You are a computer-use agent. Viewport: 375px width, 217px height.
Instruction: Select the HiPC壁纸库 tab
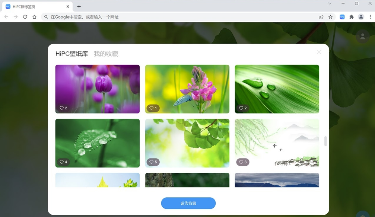pos(71,53)
